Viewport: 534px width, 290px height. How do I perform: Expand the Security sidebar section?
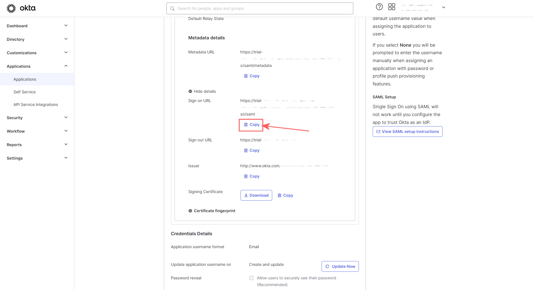pyautogui.click(x=37, y=118)
